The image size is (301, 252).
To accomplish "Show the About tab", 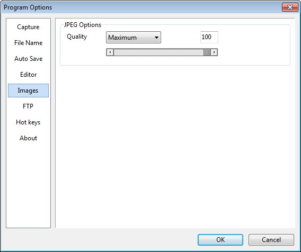I will pos(28,138).
